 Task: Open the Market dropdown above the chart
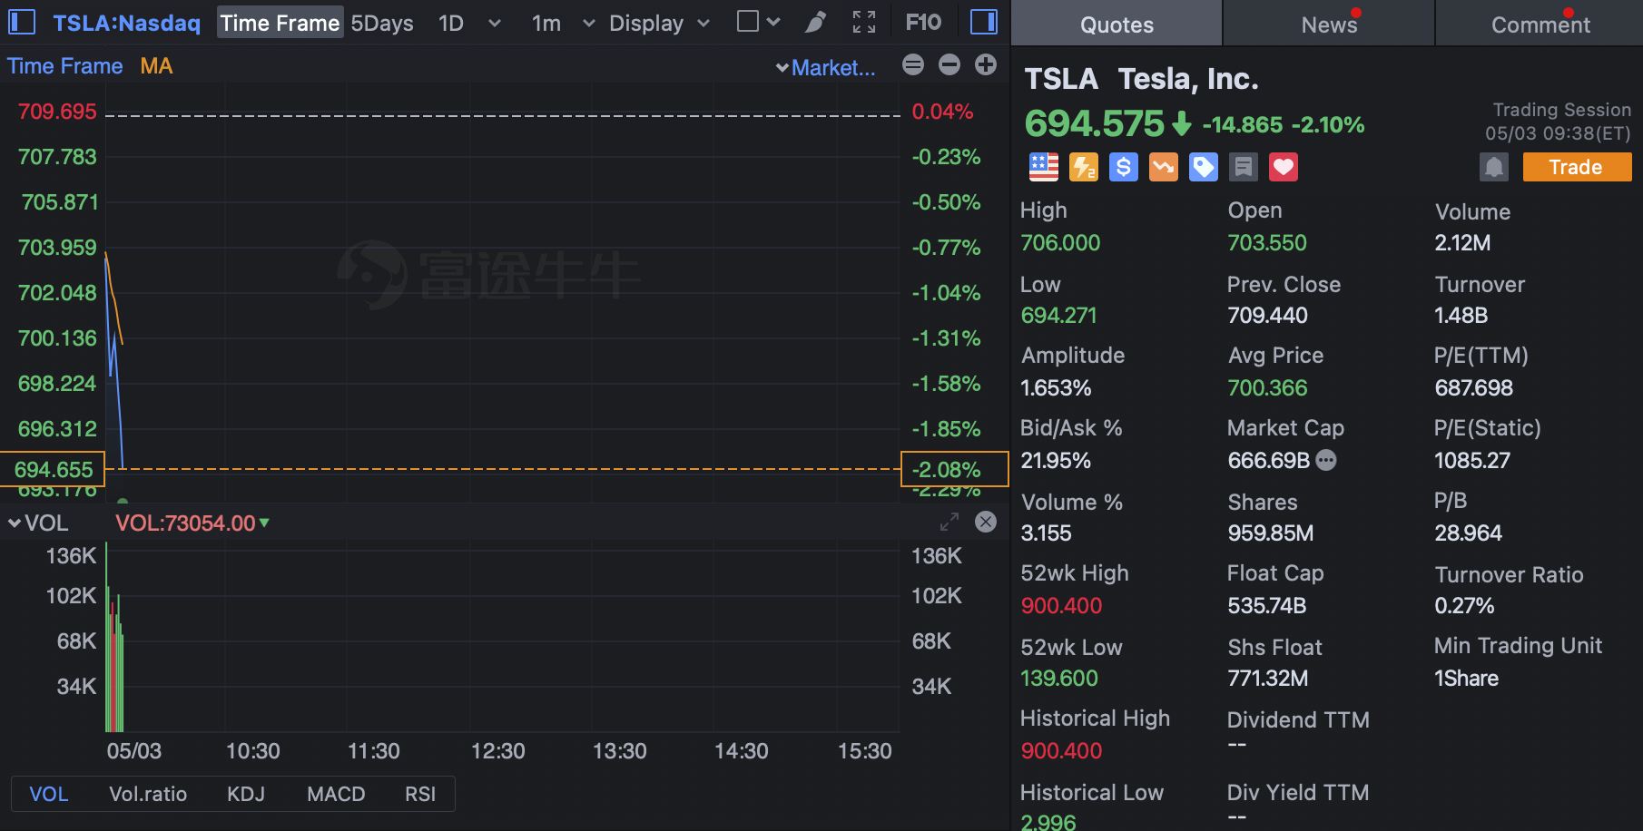[x=826, y=67]
